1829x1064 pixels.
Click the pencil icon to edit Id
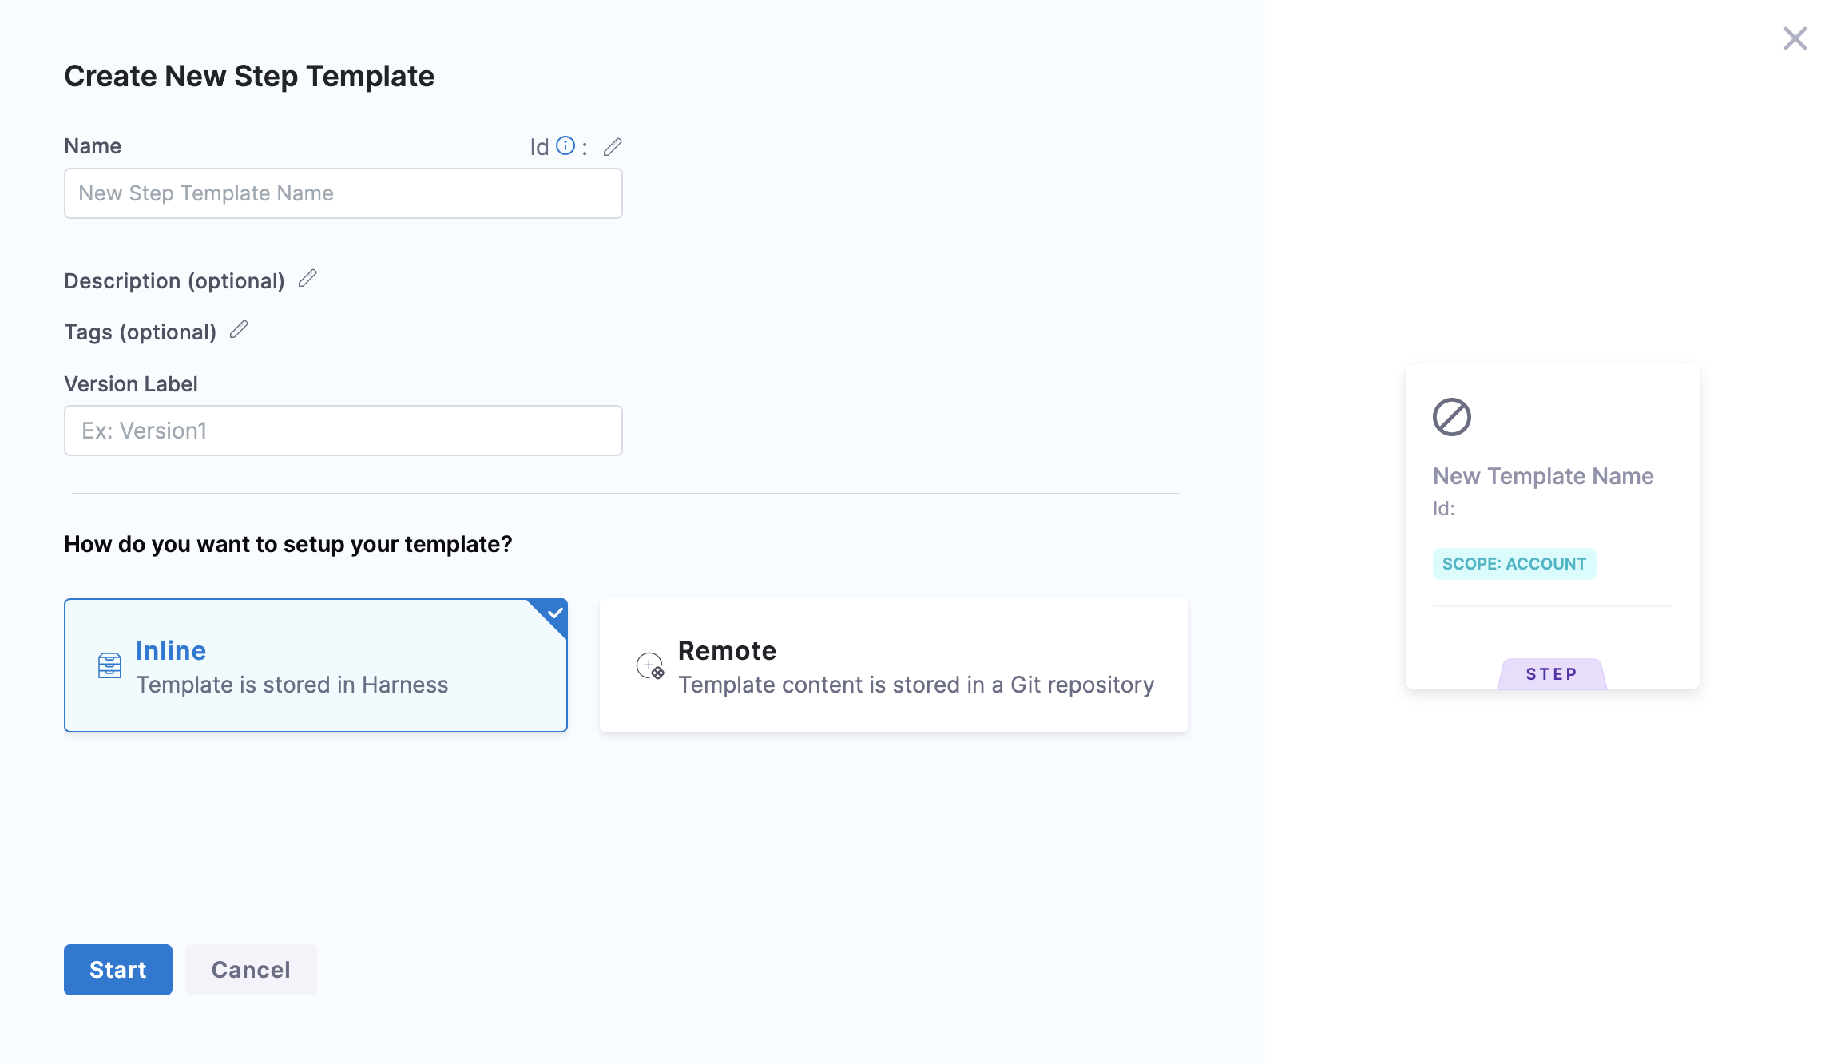click(x=613, y=147)
